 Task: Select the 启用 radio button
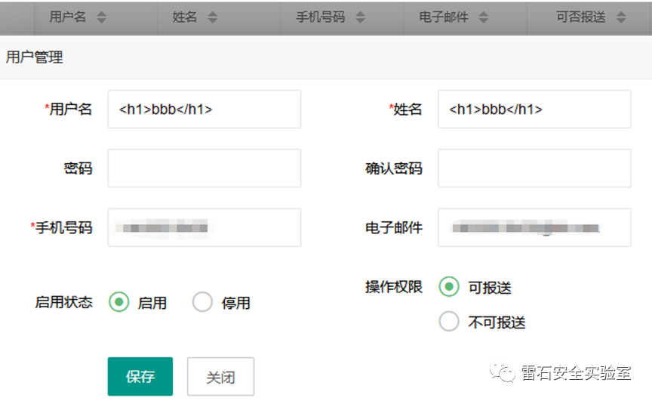[119, 303]
